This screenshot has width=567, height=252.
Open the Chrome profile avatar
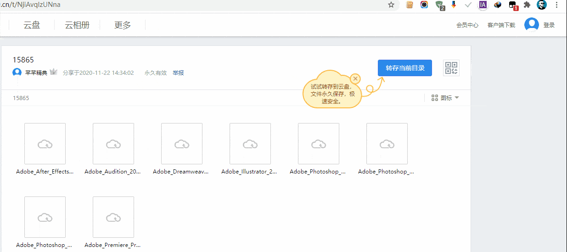click(542, 5)
